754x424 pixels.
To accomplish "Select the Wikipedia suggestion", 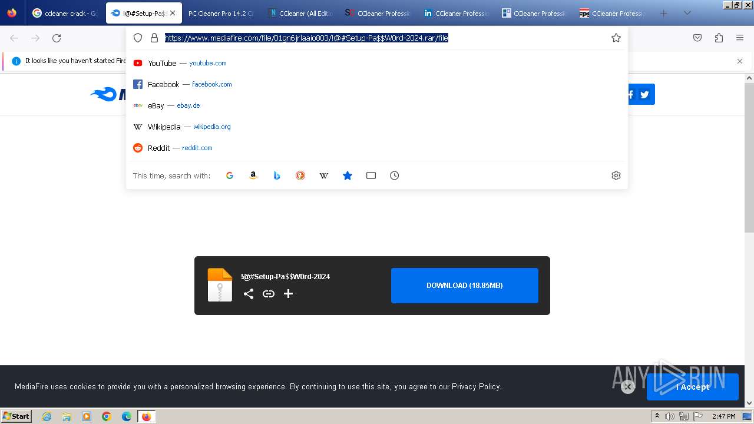I will [x=377, y=127].
